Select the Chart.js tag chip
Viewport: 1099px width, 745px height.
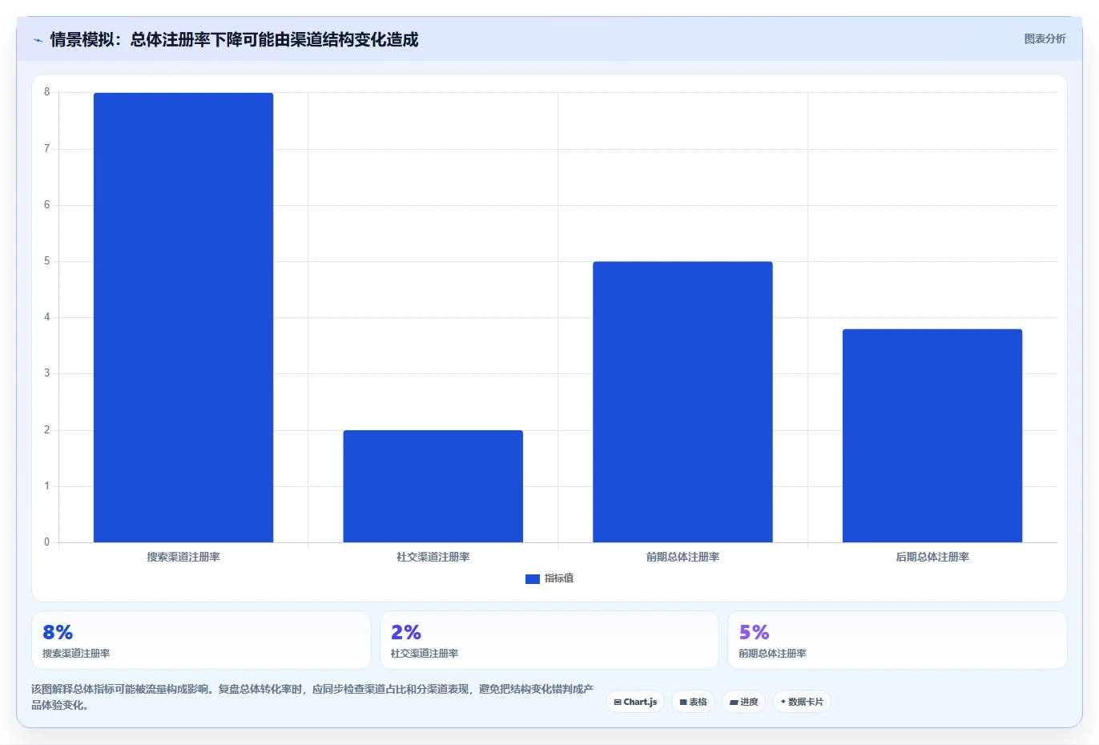[635, 702]
